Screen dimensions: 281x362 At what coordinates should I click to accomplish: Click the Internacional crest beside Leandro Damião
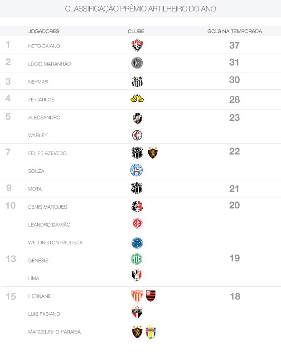pos(137,224)
